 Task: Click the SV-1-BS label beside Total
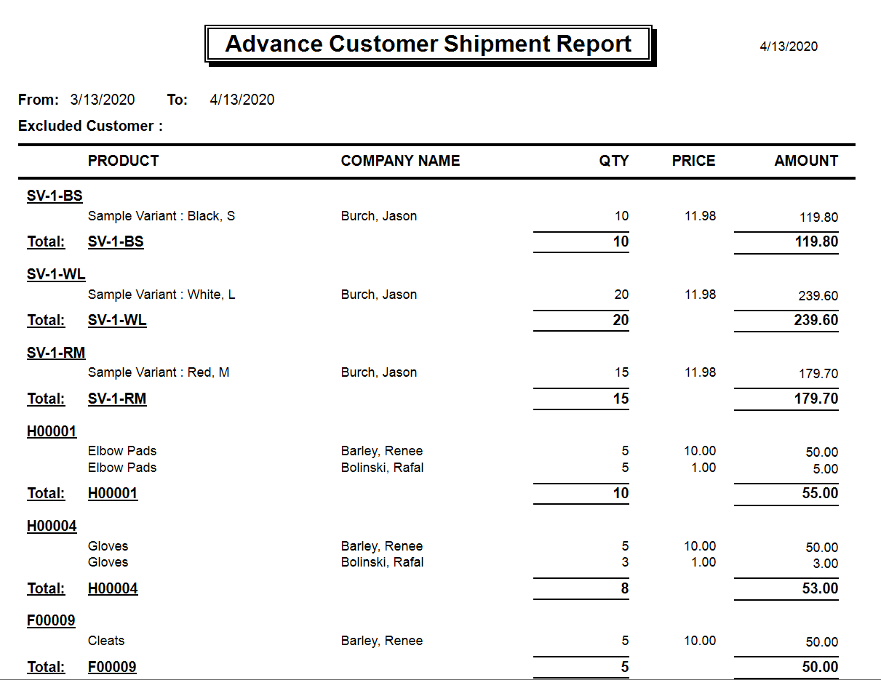click(x=116, y=241)
